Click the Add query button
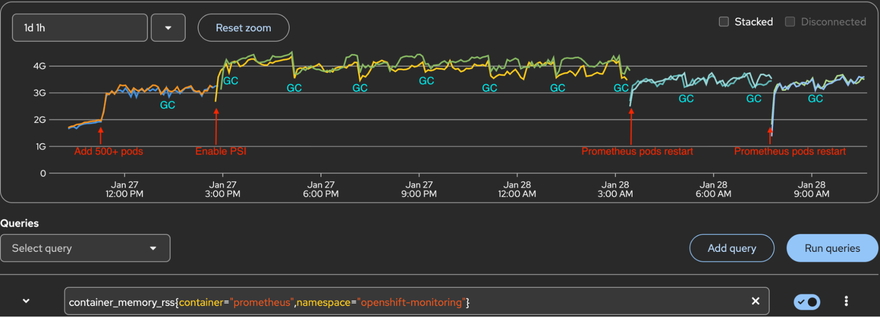 click(732, 248)
